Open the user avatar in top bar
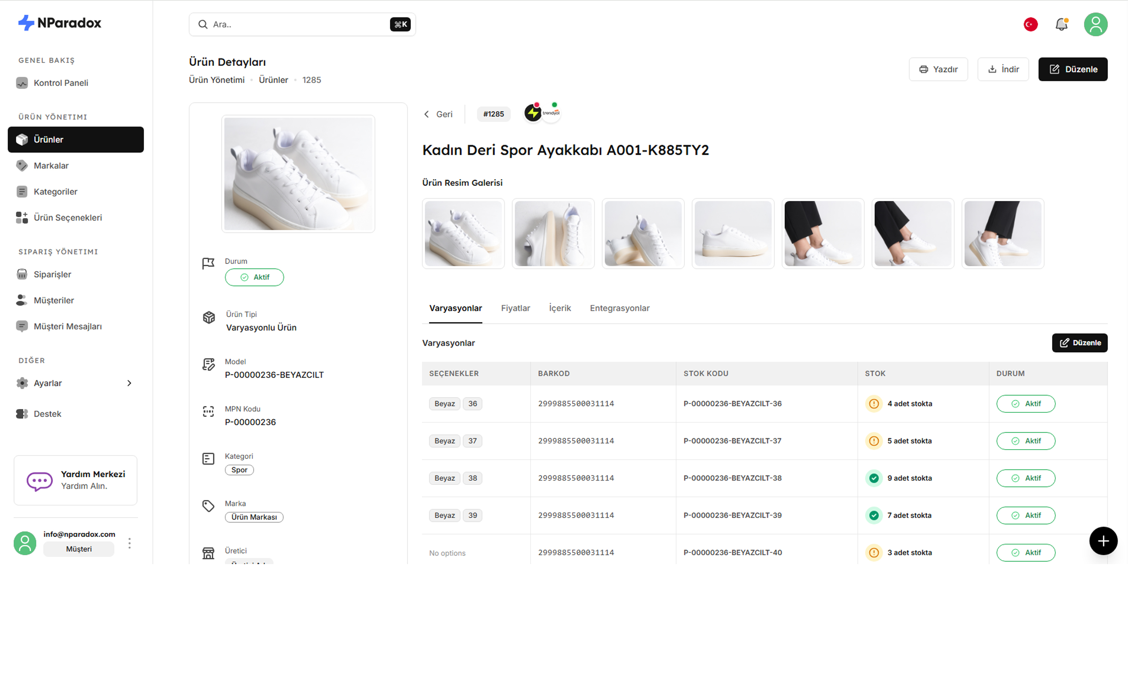 1095,24
